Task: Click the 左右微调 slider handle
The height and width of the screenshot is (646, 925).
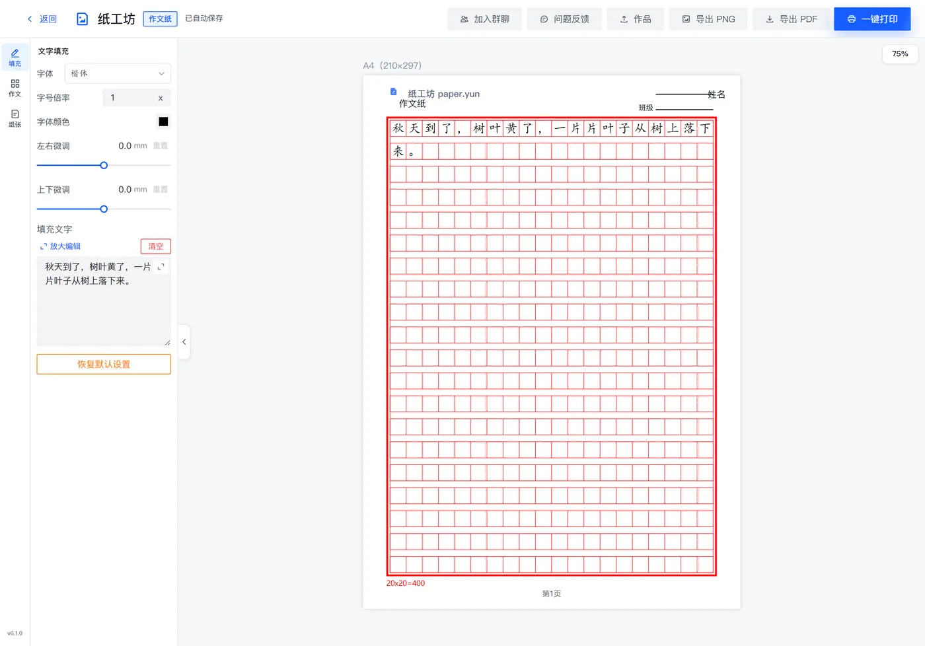Action: click(104, 165)
